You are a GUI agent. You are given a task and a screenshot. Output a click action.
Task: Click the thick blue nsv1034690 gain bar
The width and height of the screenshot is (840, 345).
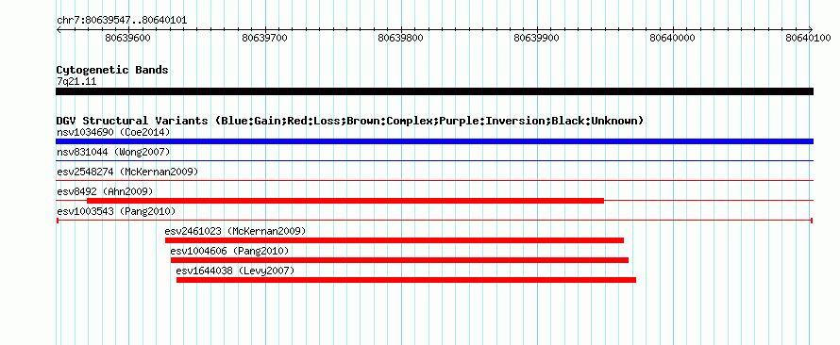pyautogui.click(x=434, y=141)
